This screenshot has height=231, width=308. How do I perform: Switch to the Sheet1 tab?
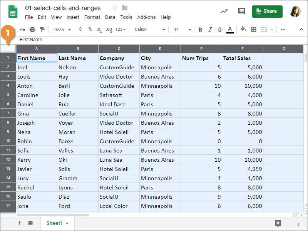click(55, 223)
